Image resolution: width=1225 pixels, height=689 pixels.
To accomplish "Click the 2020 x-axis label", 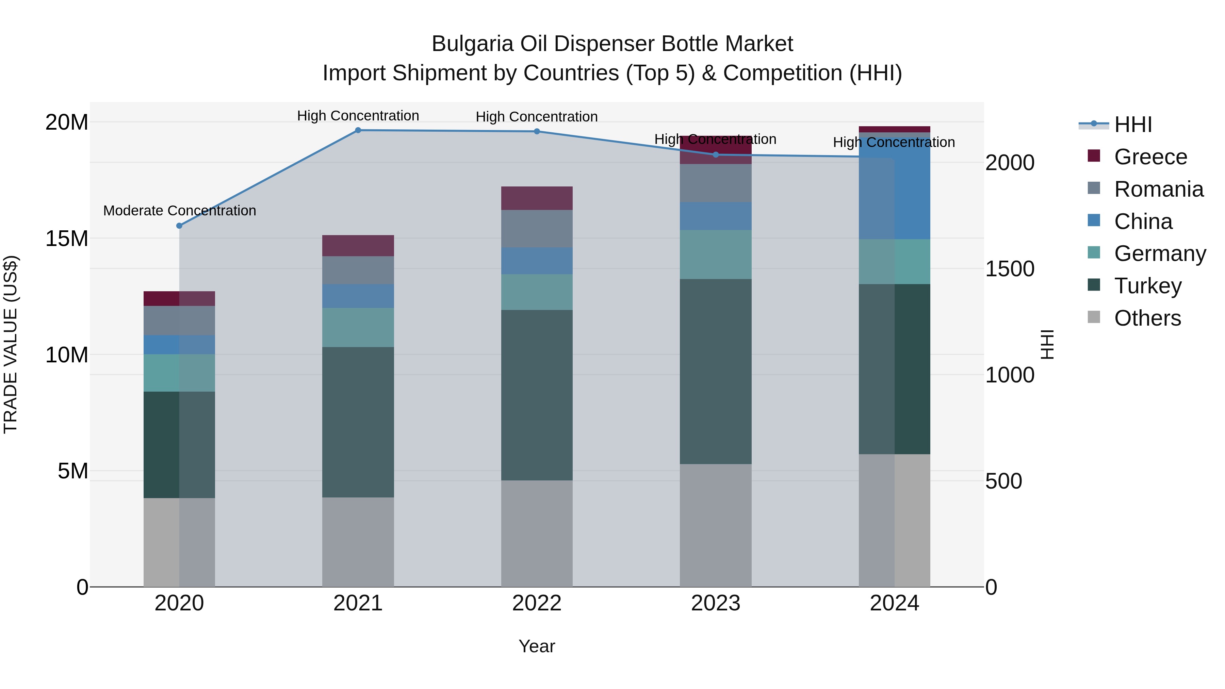I will [179, 603].
